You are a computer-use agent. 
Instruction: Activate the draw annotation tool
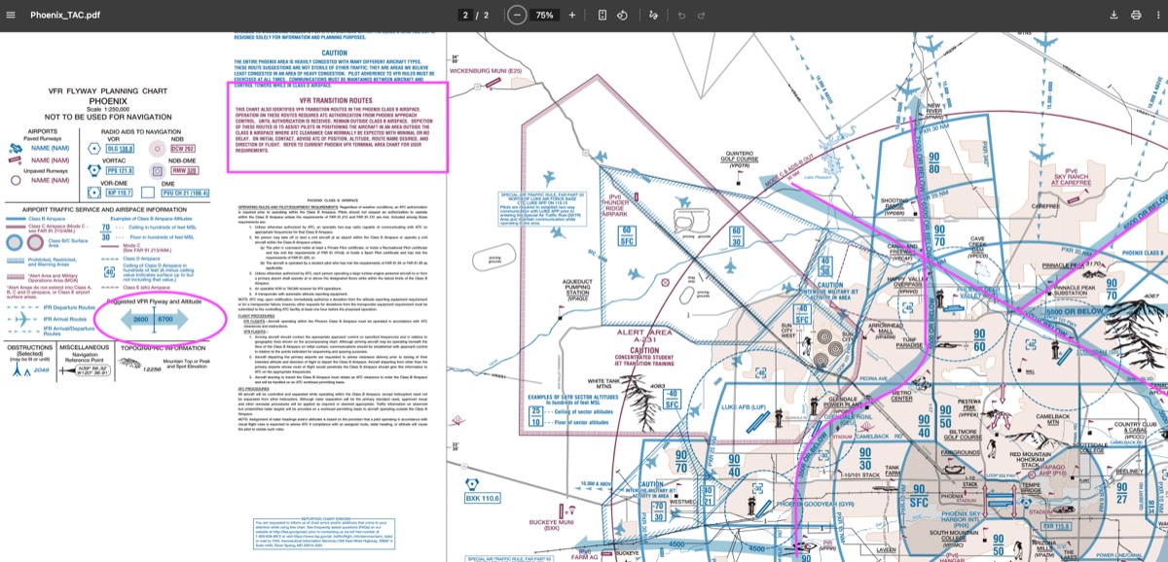click(654, 16)
